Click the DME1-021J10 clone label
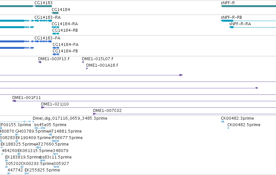276x175 pixels. click(x=55, y=104)
